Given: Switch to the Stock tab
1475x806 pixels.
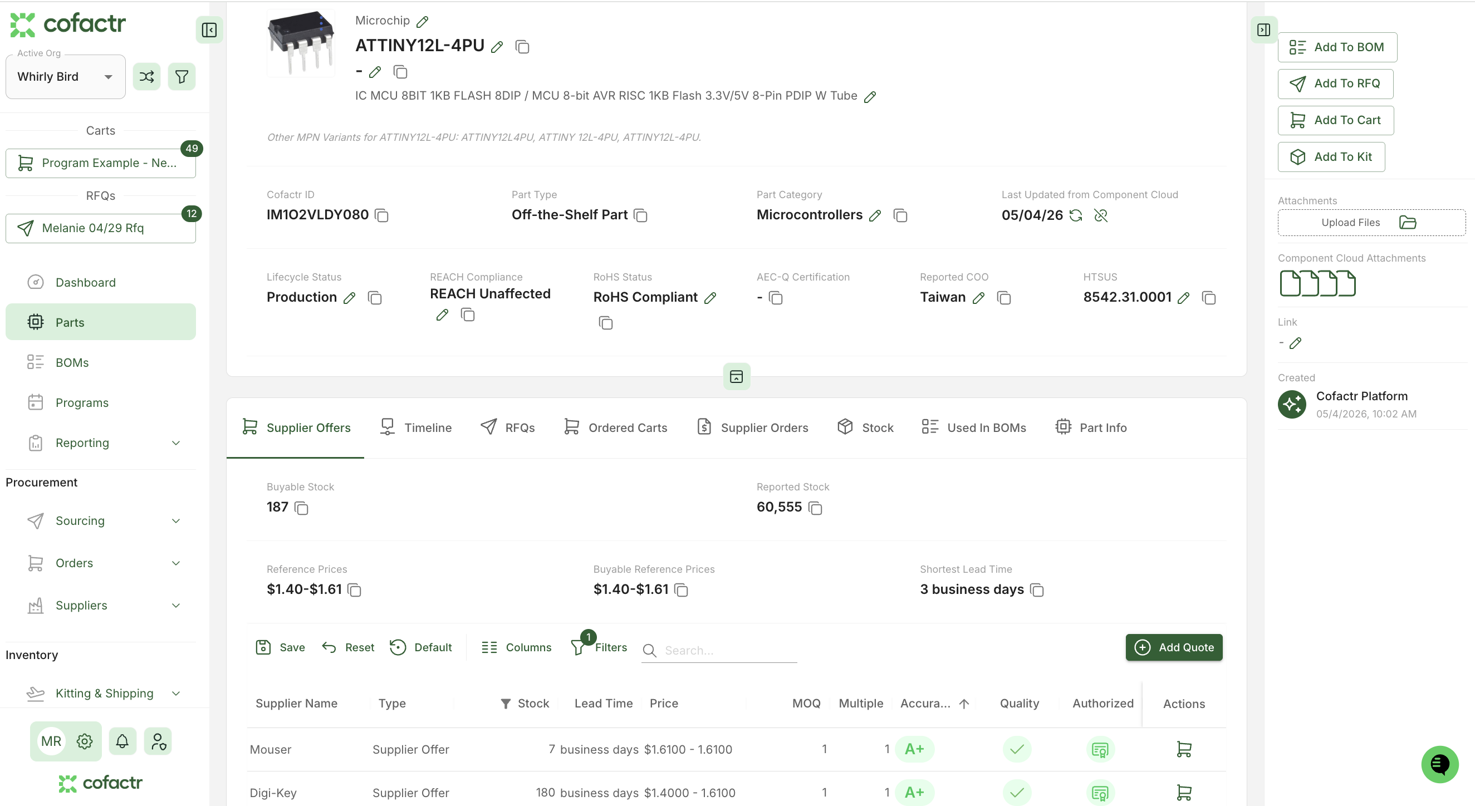Looking at the screenshot, I should coord(865,428).
